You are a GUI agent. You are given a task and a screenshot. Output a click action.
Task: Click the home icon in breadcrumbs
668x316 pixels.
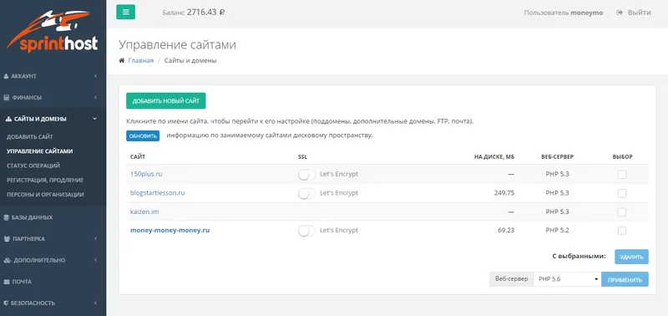pos(121,60)
